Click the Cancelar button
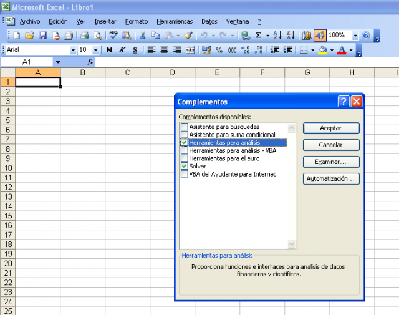Screen dimensions: 399x315 (331, 145)
